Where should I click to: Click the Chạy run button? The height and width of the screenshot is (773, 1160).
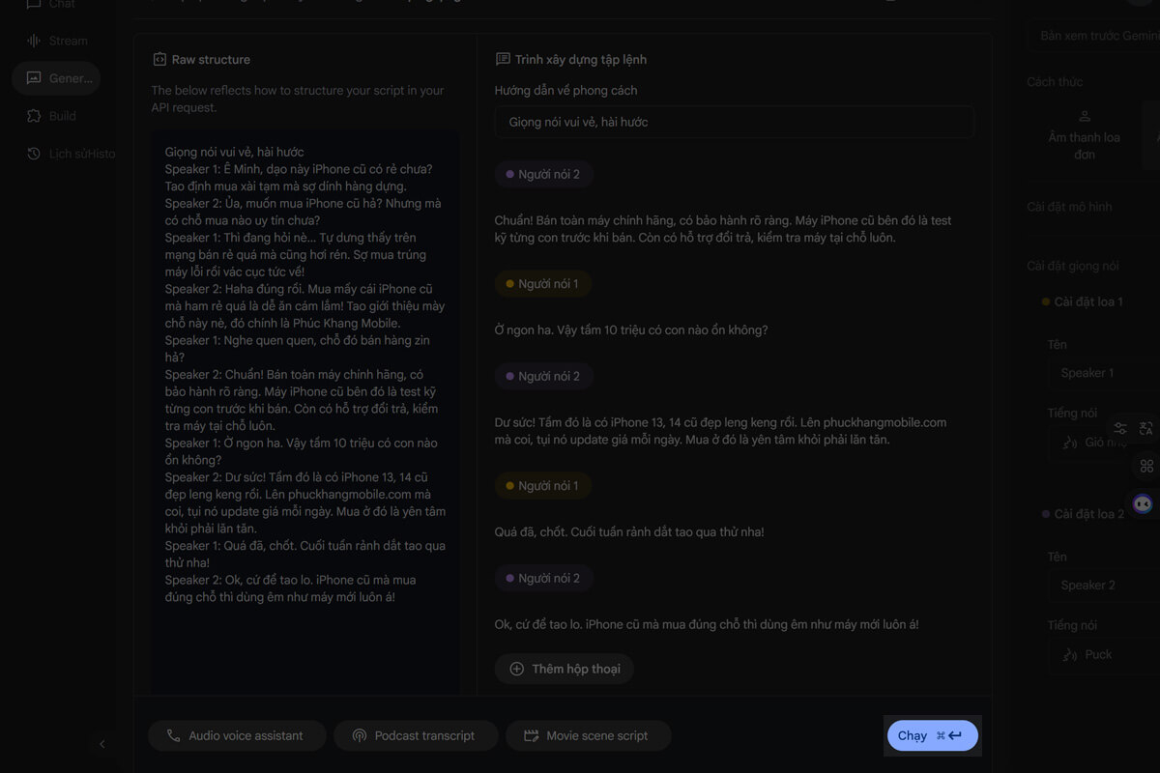pos(932,735)
